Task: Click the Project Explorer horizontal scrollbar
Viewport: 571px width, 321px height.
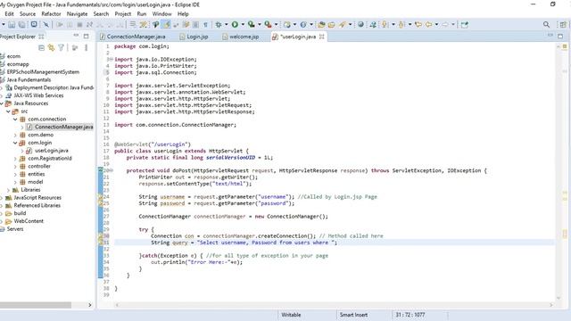Action: click(36, 305)
